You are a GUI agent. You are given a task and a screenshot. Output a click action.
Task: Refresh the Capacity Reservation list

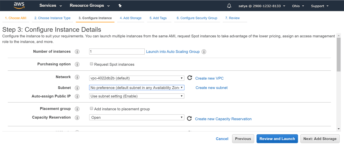(189, 118)
